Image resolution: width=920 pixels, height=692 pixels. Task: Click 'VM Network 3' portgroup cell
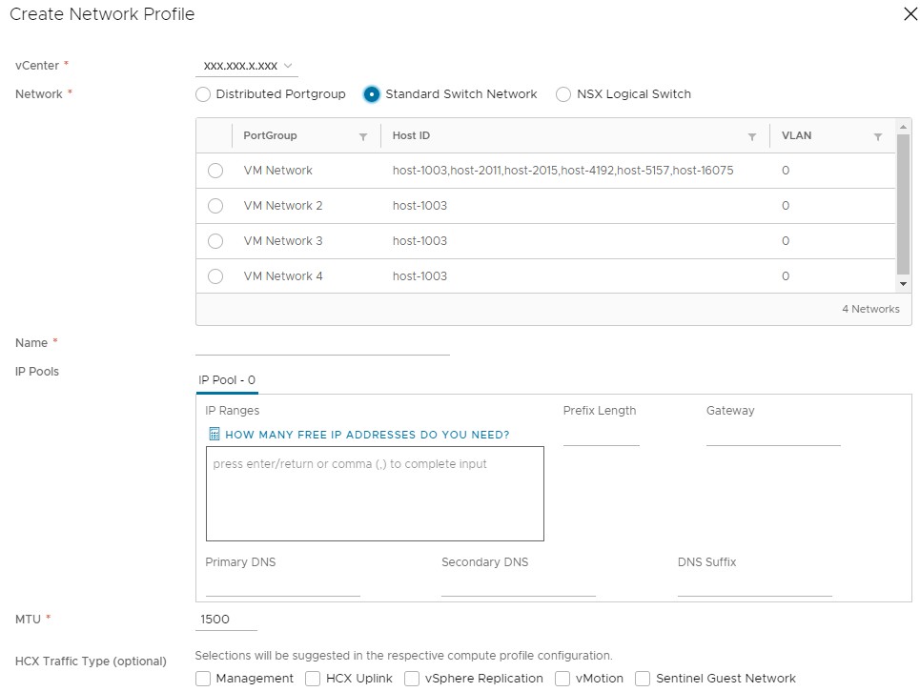coord(283,241)
